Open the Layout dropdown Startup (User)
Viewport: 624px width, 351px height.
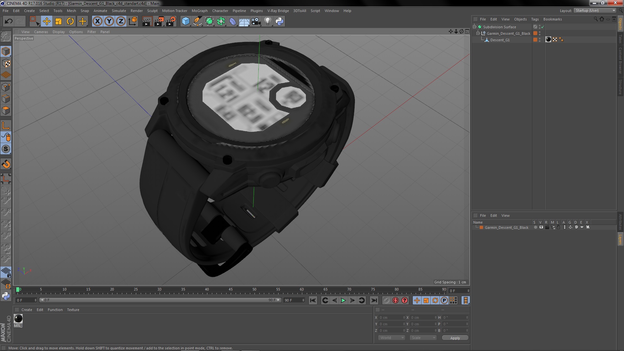[x=595, y=10]
